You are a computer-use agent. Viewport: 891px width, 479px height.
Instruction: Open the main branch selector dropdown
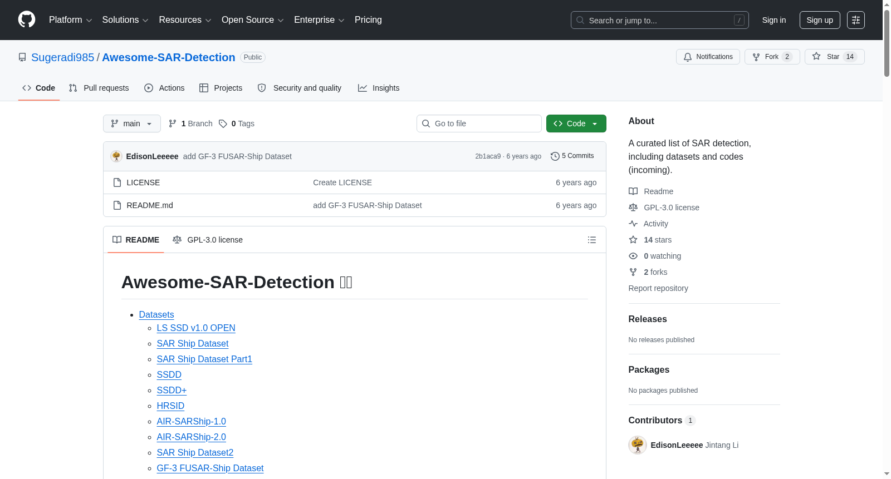point(132,124)
